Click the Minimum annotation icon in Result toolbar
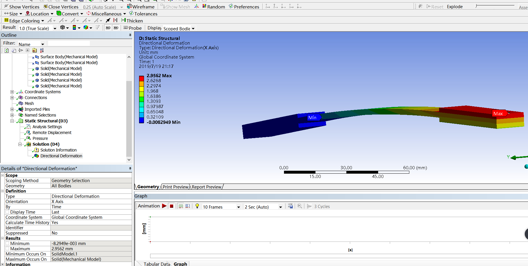This screenshot has height=266, width=528. [x=116, y=28]
